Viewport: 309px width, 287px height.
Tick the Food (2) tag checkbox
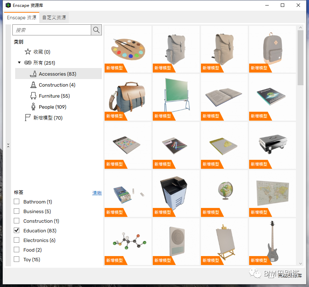17,250
